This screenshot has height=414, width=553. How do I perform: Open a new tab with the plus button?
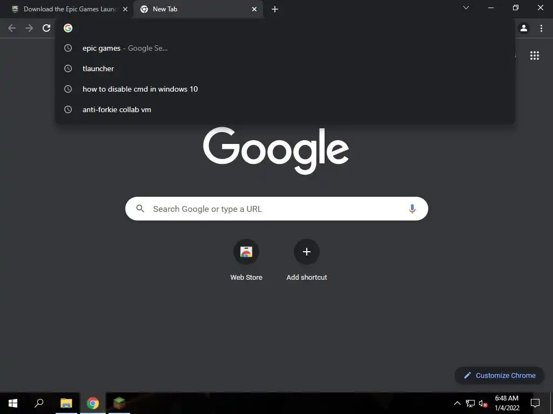pos(275,9)
